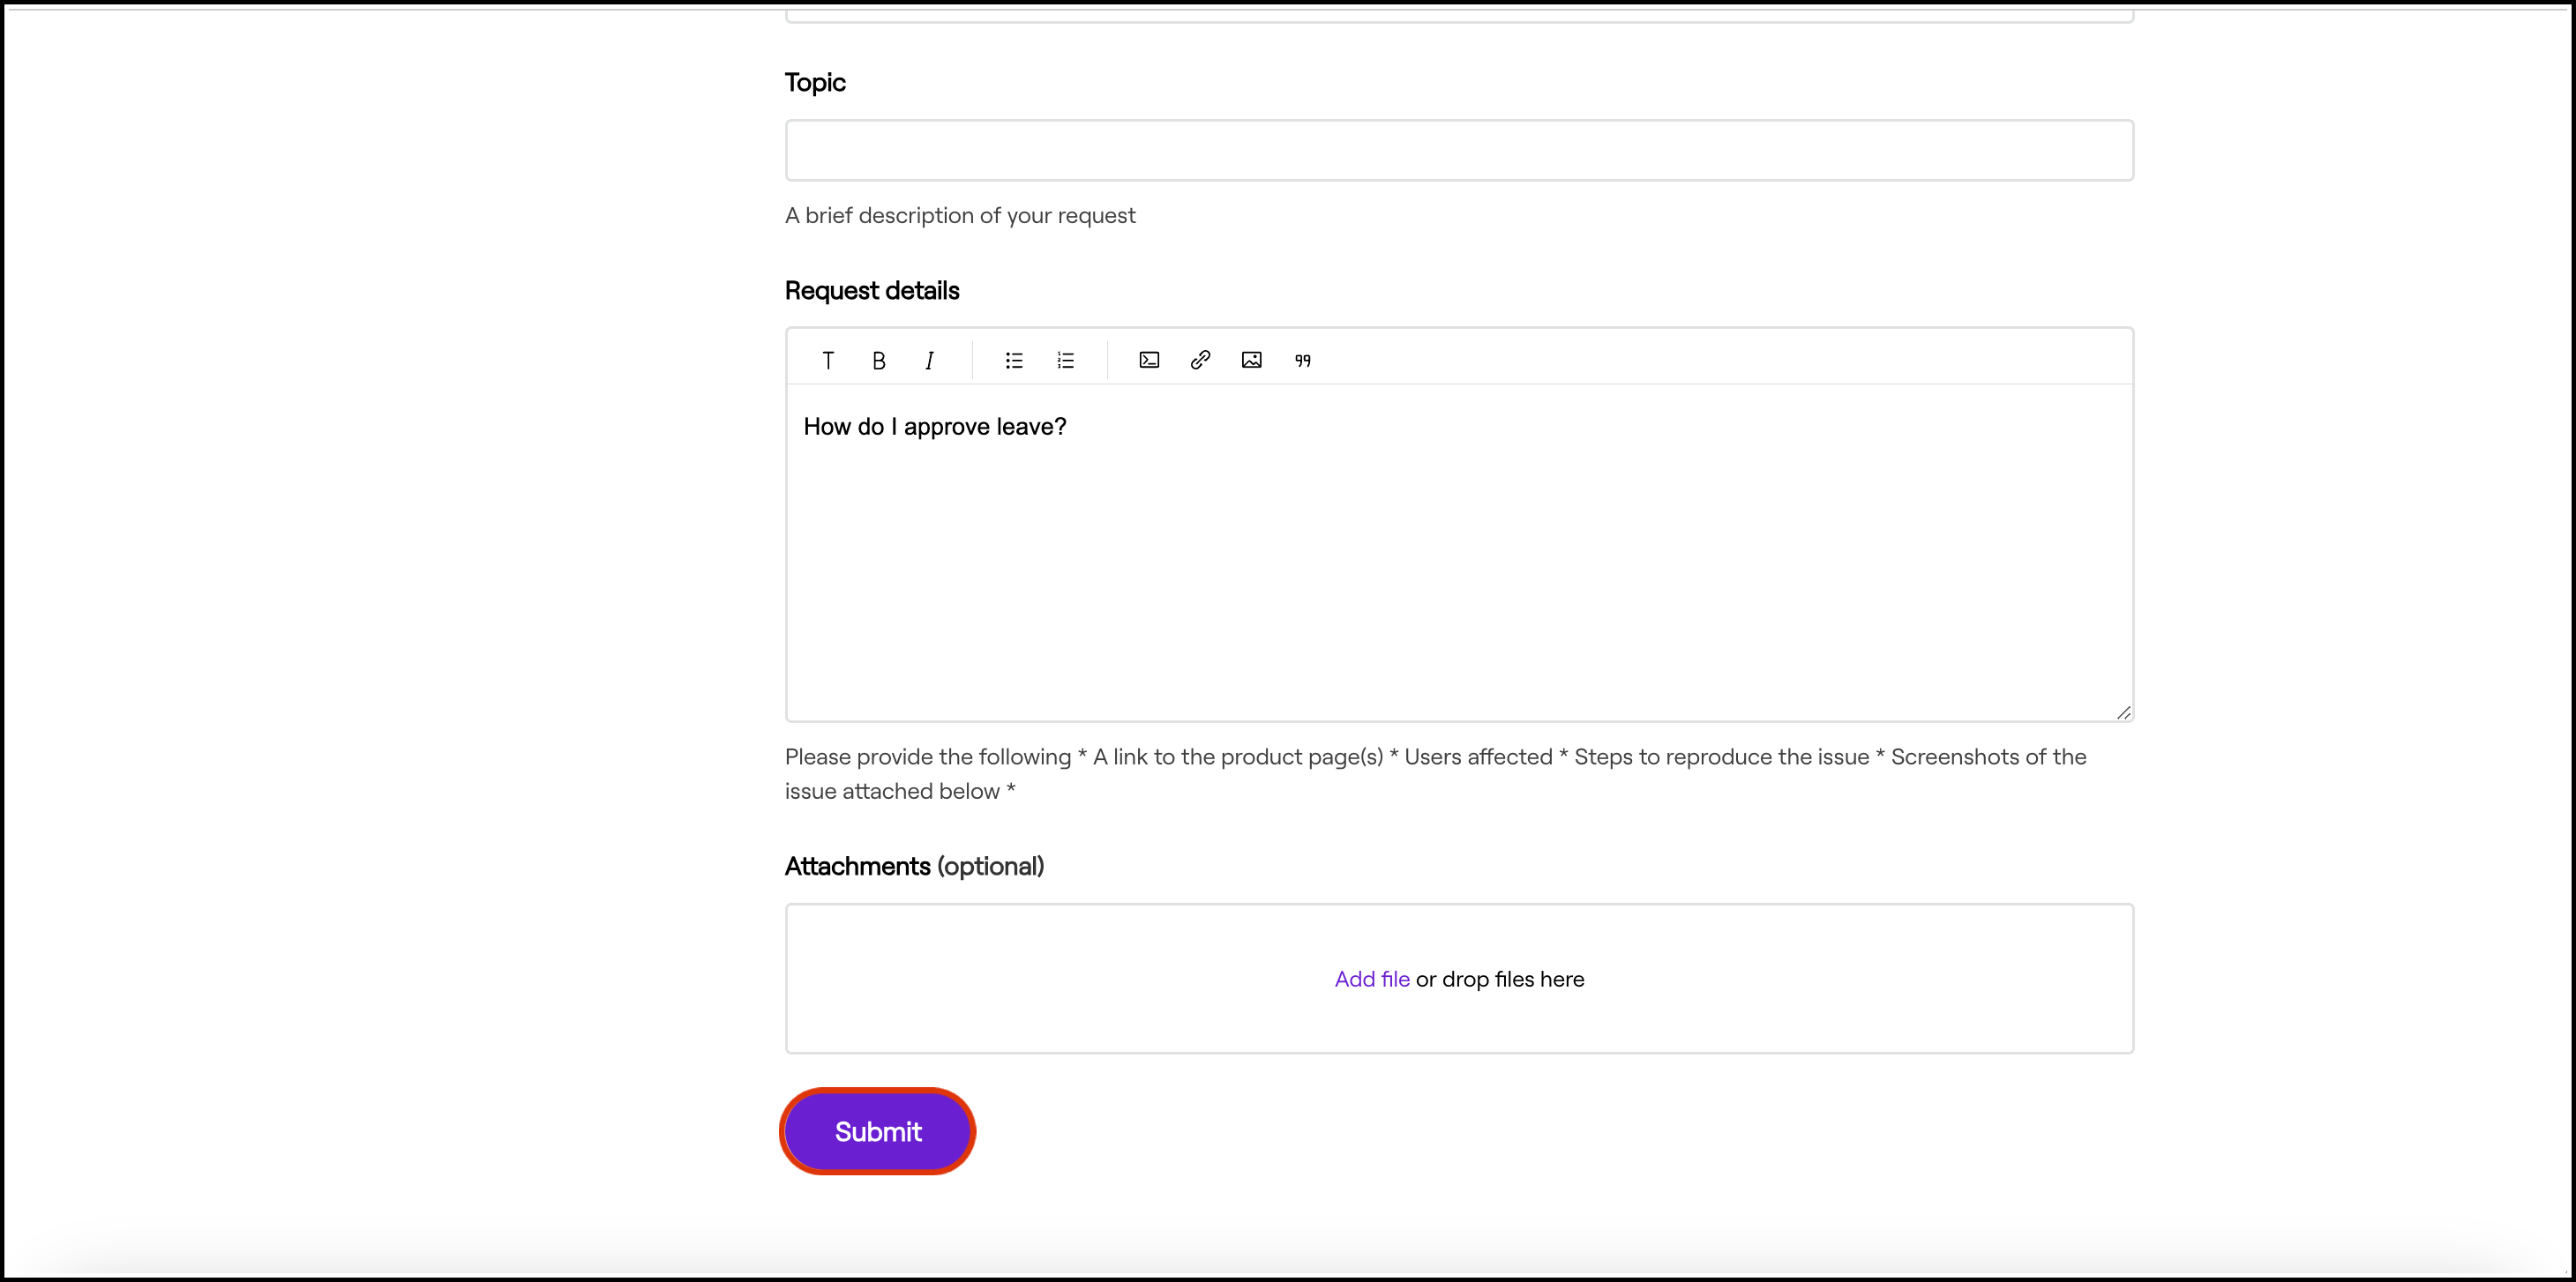Insert a bulleted list
Image resolution: width=2576 pixels, height=1282 pixels.
pos(1014,361)
